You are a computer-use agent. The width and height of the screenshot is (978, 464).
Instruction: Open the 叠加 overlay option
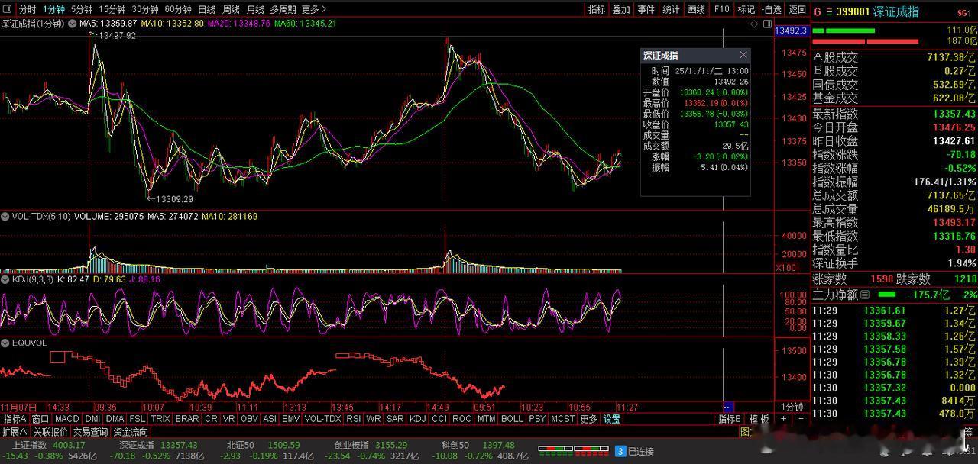coord(621,9)
